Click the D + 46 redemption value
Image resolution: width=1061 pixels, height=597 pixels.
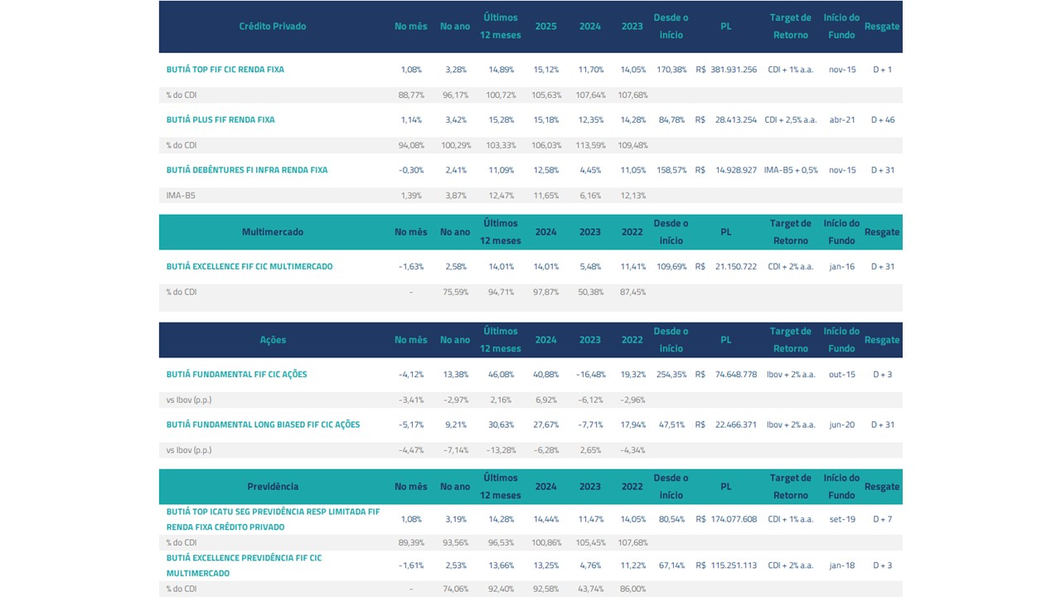[882, 120]
